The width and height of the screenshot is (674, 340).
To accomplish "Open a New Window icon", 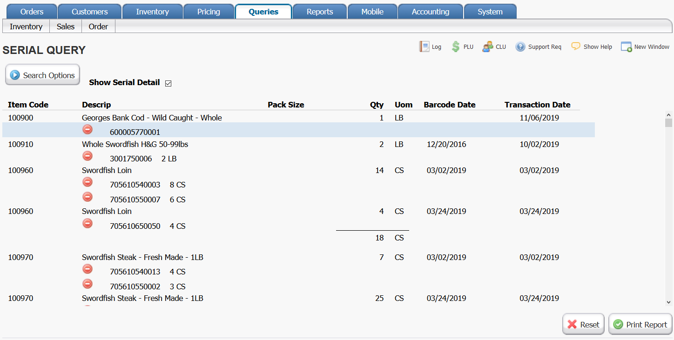I will coord(626,47).
